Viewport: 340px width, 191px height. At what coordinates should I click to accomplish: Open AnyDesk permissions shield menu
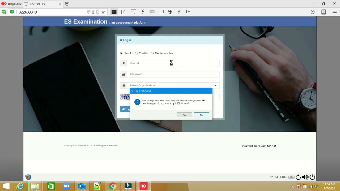[171, 12]
